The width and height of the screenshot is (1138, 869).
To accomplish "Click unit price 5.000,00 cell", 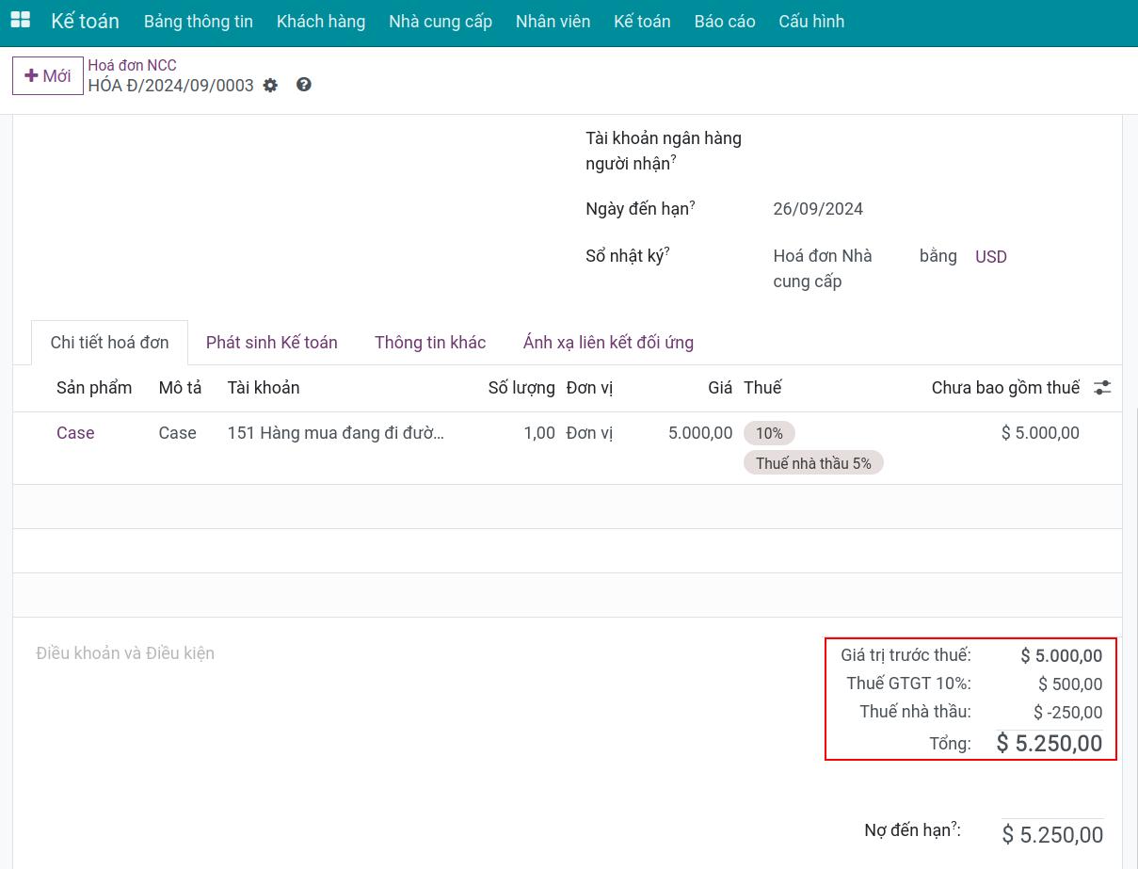I will coord(700,433).
